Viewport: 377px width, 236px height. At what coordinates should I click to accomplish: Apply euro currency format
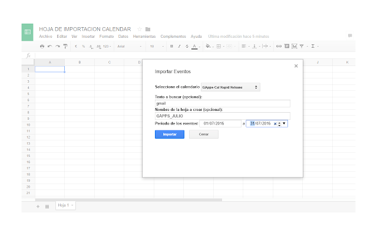[76, 46]
